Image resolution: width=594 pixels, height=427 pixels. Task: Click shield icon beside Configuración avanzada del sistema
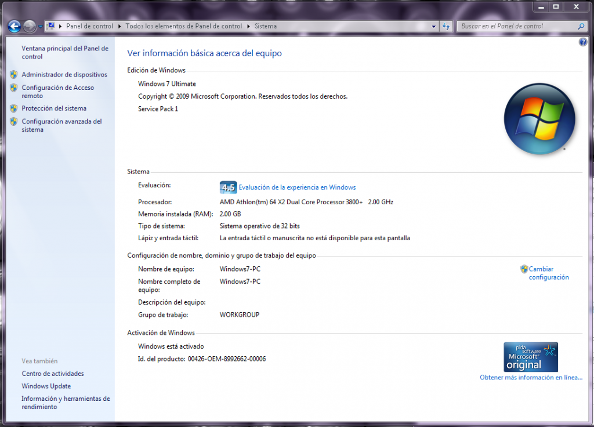14,122
